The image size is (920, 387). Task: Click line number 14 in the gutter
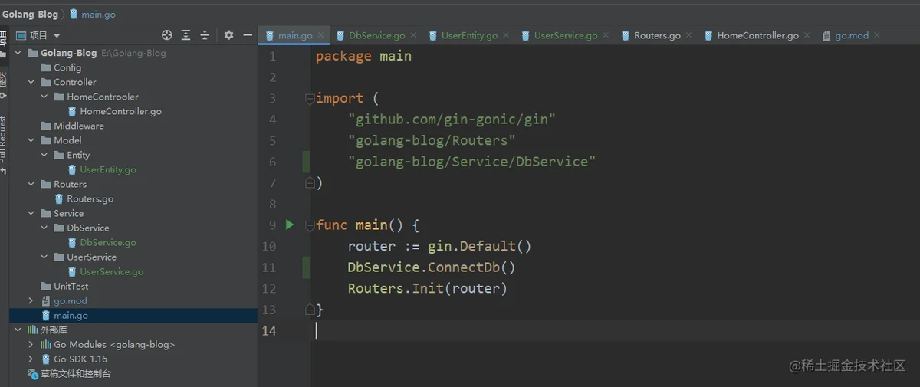[x=268, y=330]
